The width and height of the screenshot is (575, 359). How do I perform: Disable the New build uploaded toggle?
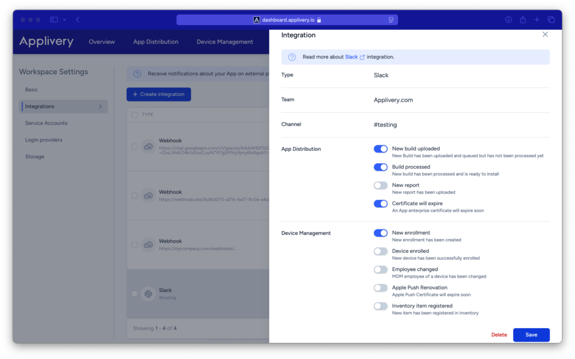381,149
